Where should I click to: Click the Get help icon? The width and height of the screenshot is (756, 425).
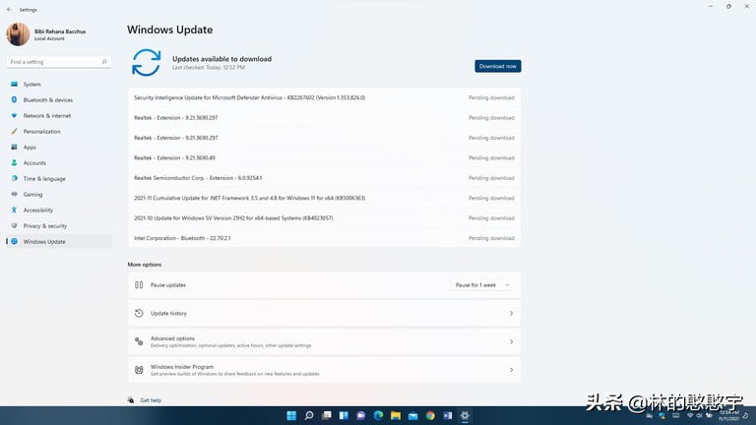(x=131, y=400)
